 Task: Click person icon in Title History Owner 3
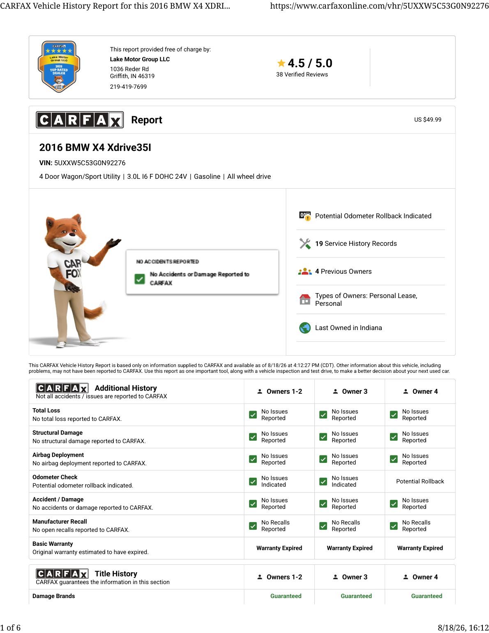tap(335, 577)
